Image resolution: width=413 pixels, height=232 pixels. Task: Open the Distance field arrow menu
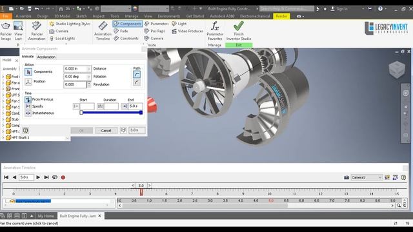point(88,69)
